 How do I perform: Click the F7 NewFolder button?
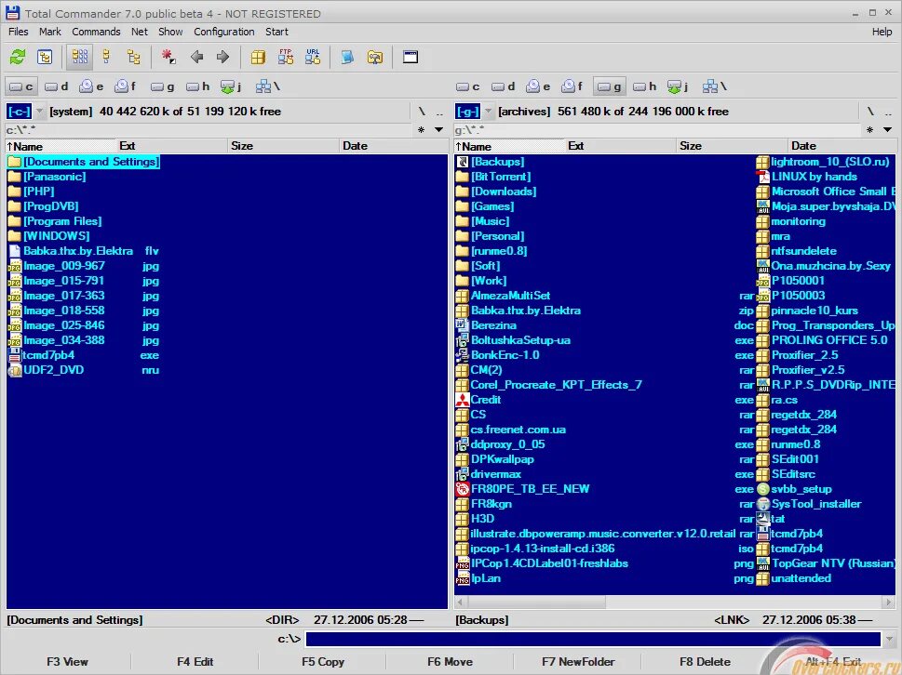[x=577, y=661]
